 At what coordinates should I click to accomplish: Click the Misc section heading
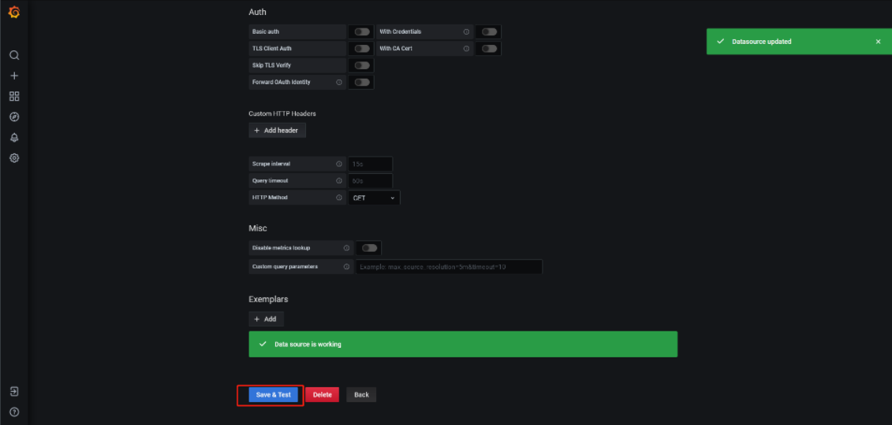coord(258,228)
